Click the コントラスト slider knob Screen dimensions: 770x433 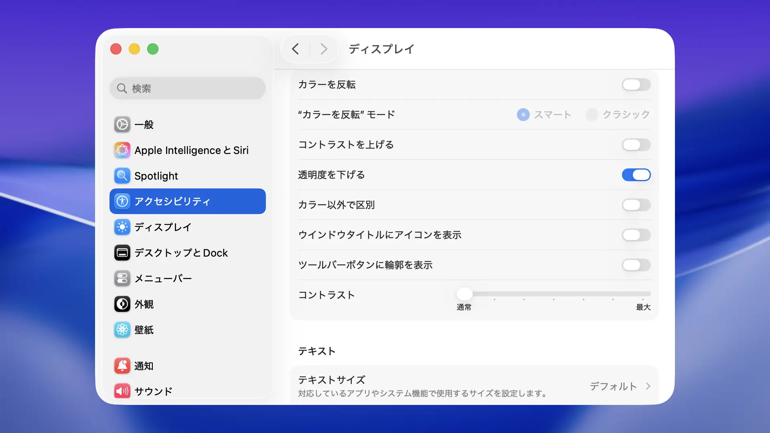[x=464, y=294]
